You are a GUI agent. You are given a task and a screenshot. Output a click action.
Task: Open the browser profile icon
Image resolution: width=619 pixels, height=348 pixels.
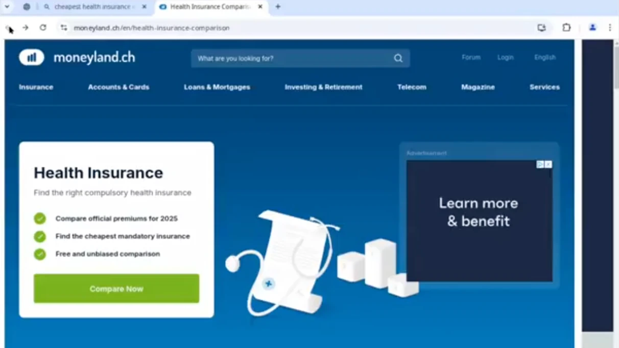592,28
